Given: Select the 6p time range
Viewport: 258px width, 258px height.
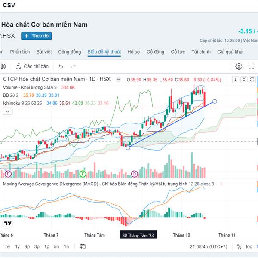Looking at the screenshot, I should tap(27, 246).
